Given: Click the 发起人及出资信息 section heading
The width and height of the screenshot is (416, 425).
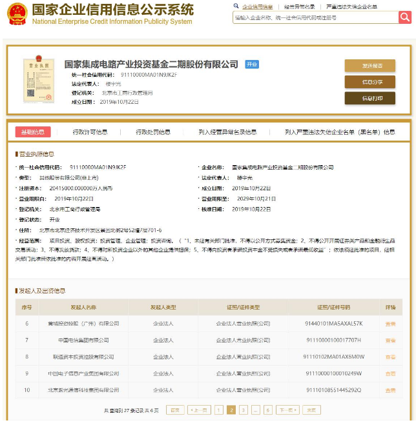Looking at the screenshot, I should click(x=42, y=291).
